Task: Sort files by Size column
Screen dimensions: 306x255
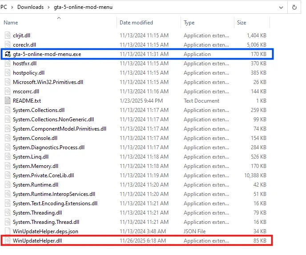Action: point(242,23)
